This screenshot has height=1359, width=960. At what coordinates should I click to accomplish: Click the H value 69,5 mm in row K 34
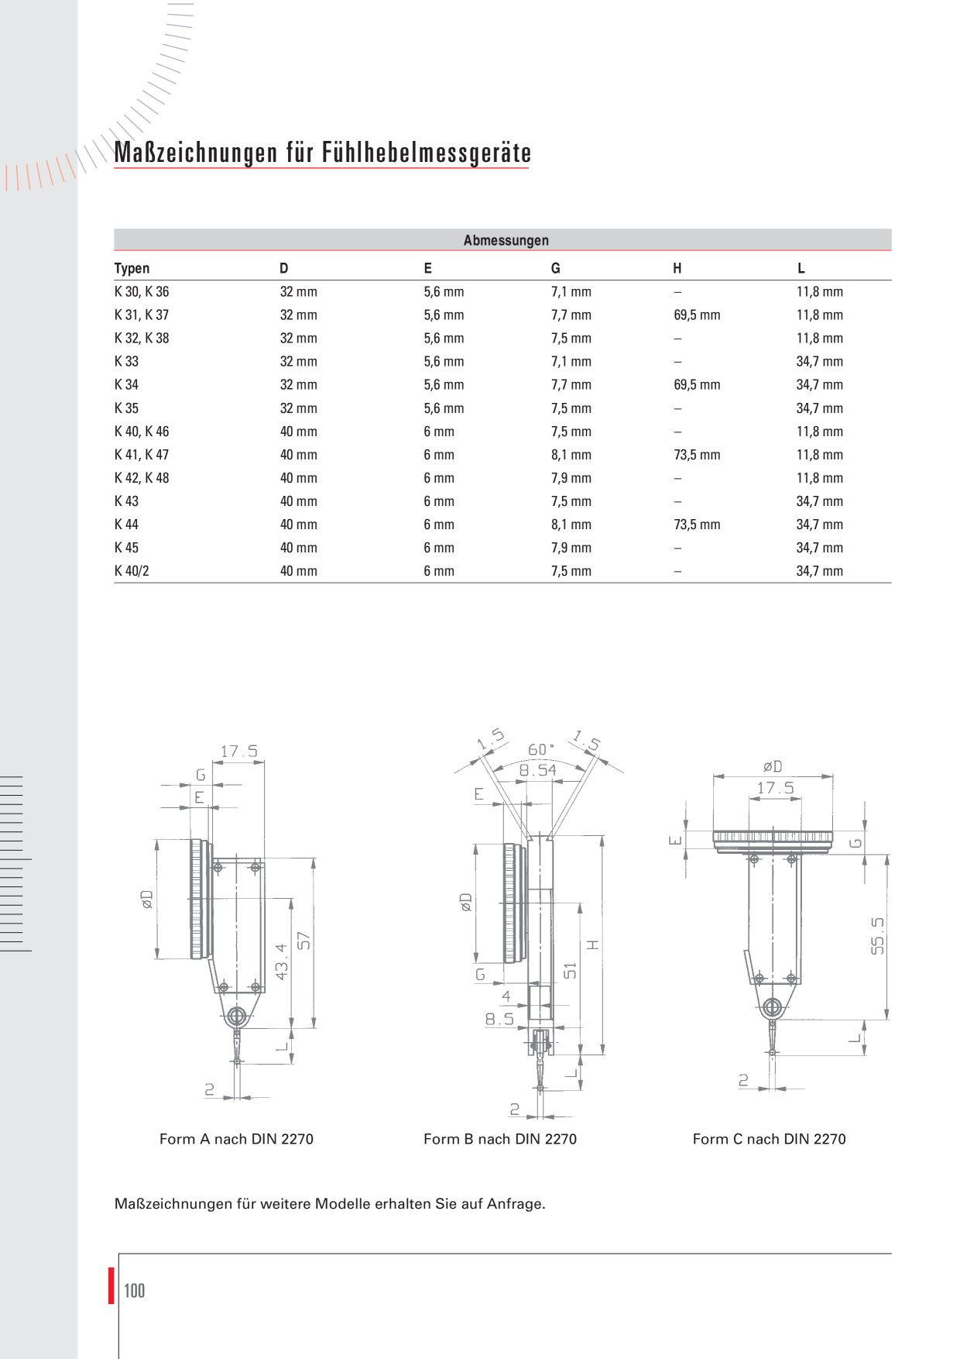[697, 384]
